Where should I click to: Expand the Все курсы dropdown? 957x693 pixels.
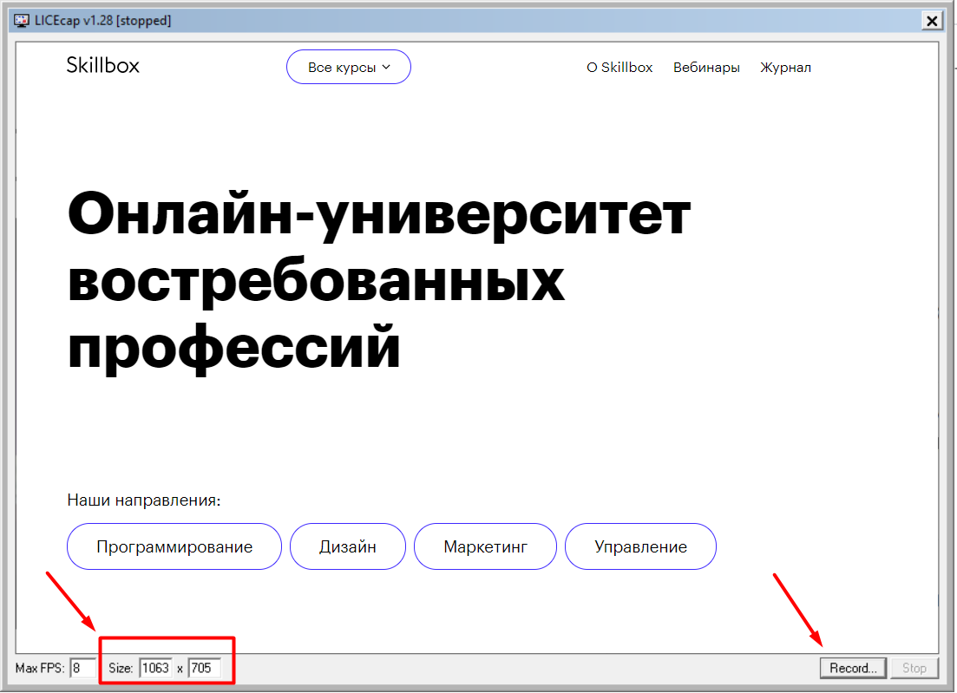pyautogui.click(x=348, y=67)
